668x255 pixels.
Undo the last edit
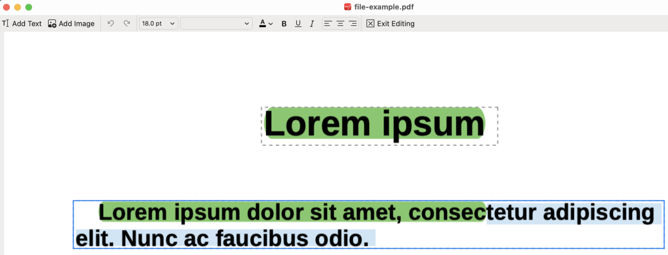110,23
